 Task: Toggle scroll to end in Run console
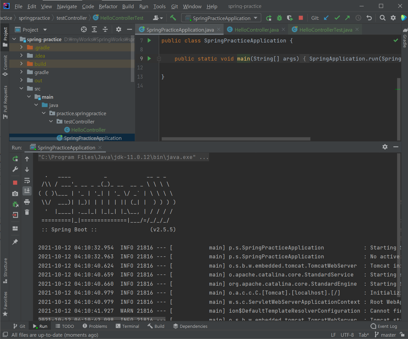click(x=27, y=191)
